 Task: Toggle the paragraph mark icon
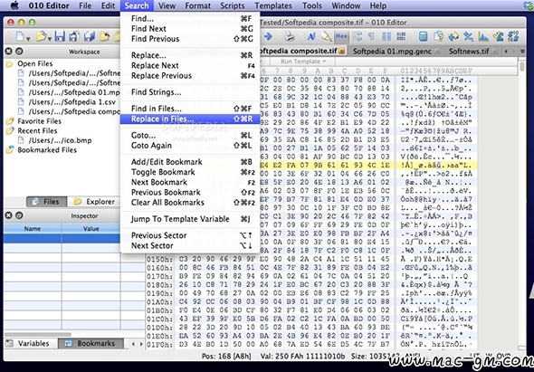click(x=371, y=36)
